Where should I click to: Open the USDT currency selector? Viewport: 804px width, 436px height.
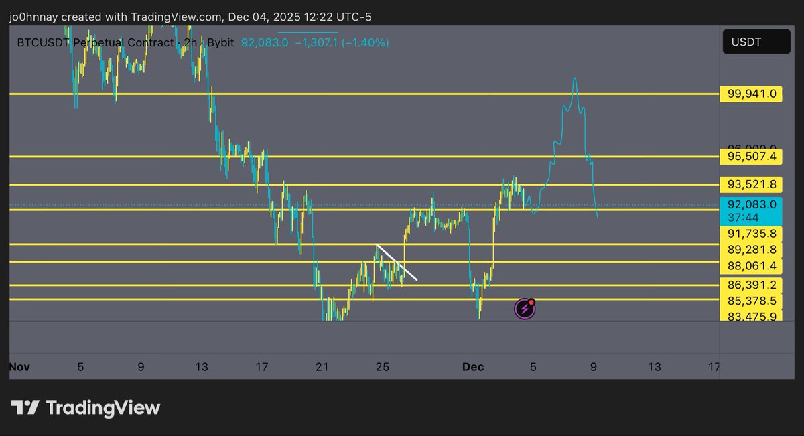756,42
